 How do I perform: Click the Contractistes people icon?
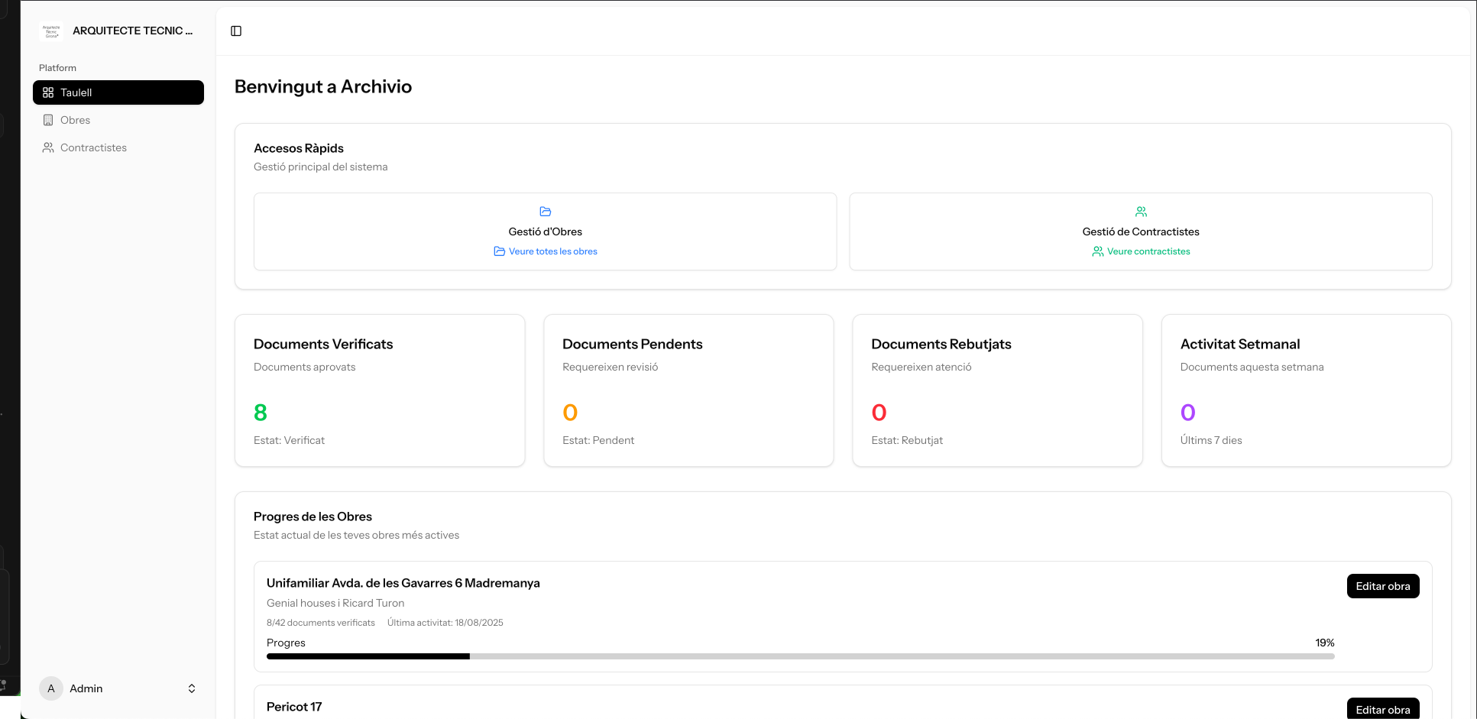pyautogui.click(x=48, y=147)
